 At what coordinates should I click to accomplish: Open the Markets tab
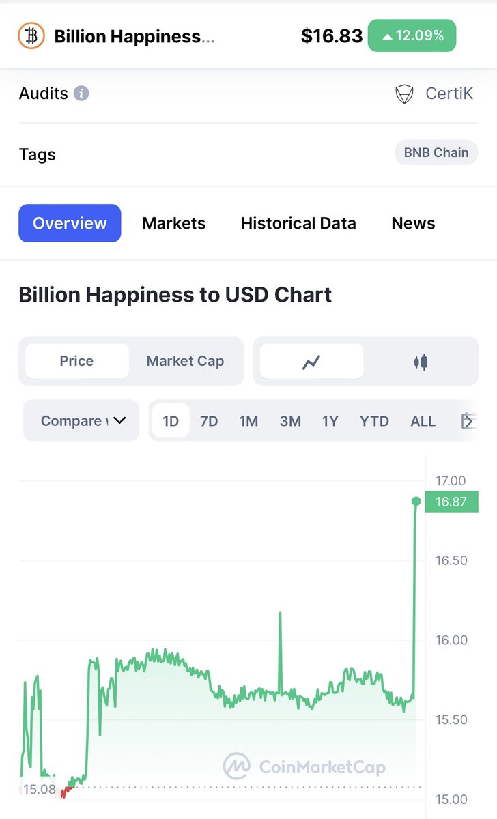click(x=174, y=223)
